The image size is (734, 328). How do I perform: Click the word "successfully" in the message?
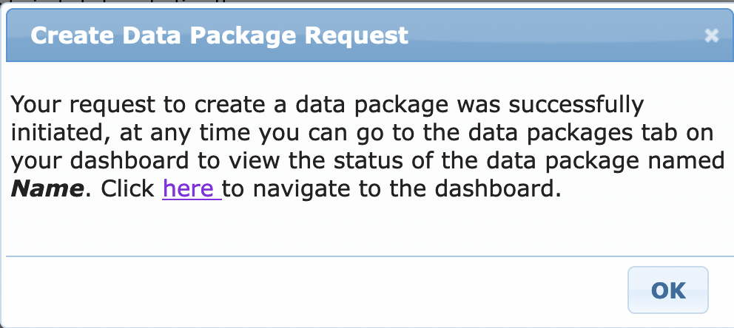pos(576,105)
